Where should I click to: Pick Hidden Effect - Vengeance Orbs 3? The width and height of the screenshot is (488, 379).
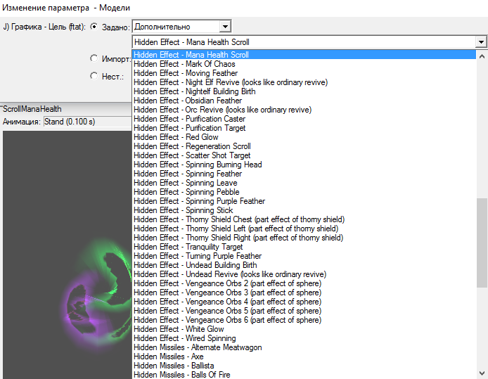coord(304,293)
